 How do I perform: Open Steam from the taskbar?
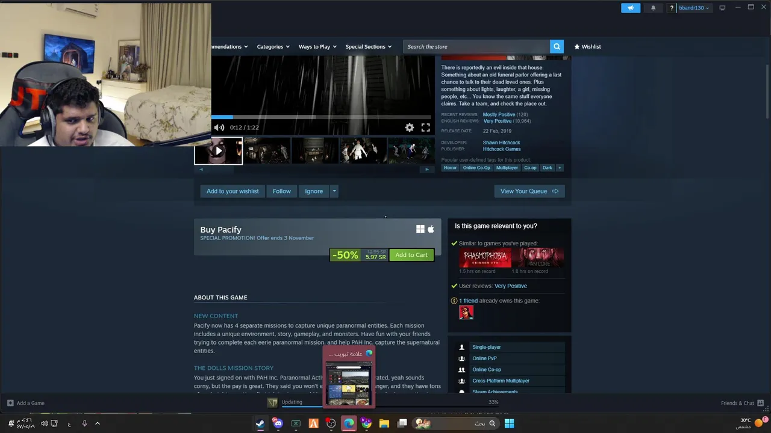pyautogui.click(x=260, y=423)
